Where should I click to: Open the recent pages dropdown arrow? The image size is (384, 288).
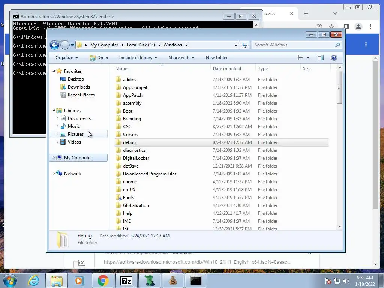point(72,45)
